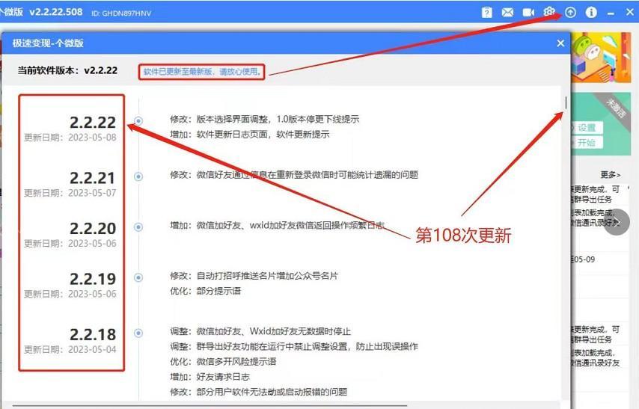Image resolution: width=639 pixels, height=409 pixels.
Task: Click the 开始 button in the background window
Action: pyautogui.click(x=586, y=143)
